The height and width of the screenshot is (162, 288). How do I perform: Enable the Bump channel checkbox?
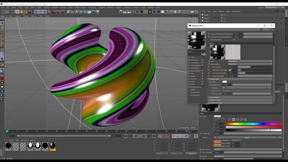(202, 76)
